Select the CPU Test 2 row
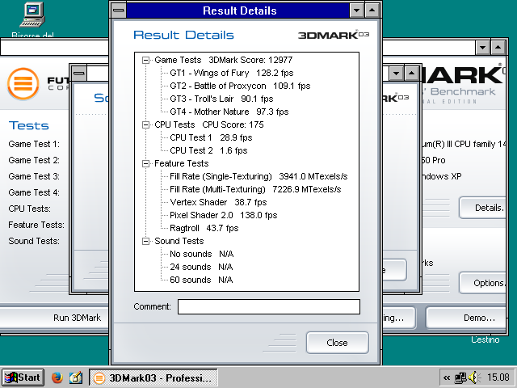Viewport: 517px width, 388px height. [x=208, y=150]
